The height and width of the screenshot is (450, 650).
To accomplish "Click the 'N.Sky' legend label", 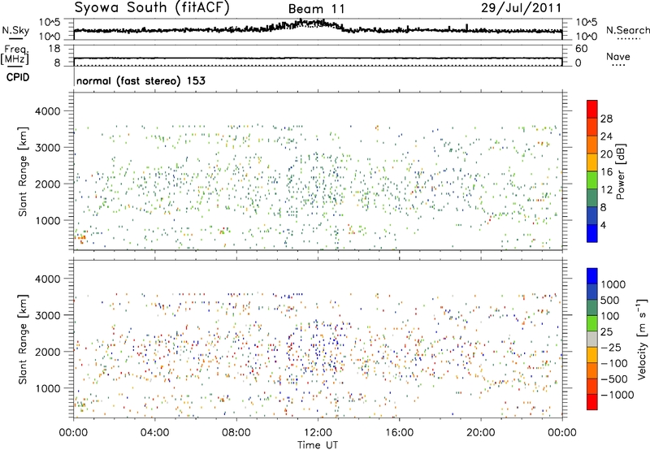I will pos(15,30).
